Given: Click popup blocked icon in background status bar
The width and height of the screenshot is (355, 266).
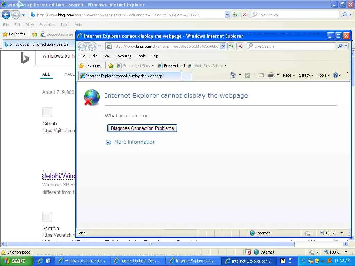Looking at the screenshot, I should tap(248, 252).
